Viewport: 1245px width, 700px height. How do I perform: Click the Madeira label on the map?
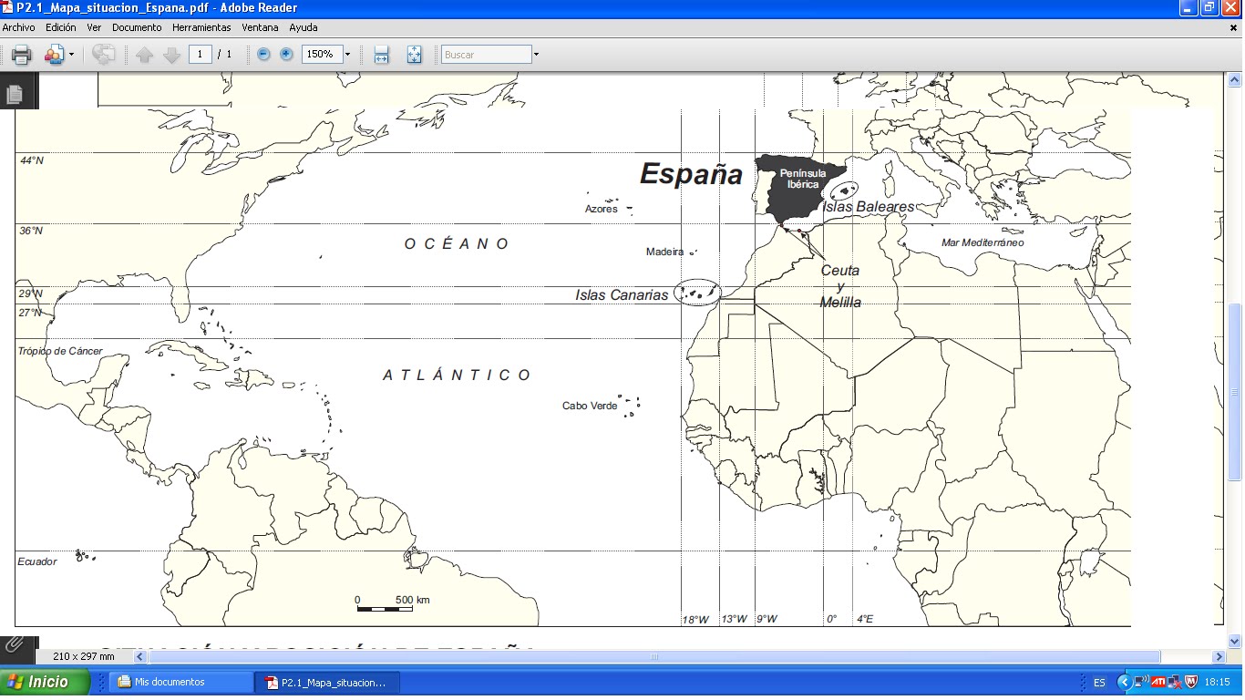click(x=664, y=252)
